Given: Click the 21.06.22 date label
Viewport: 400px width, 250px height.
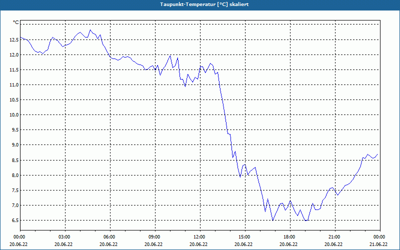Looking at the screenshot, I should 378,244.
